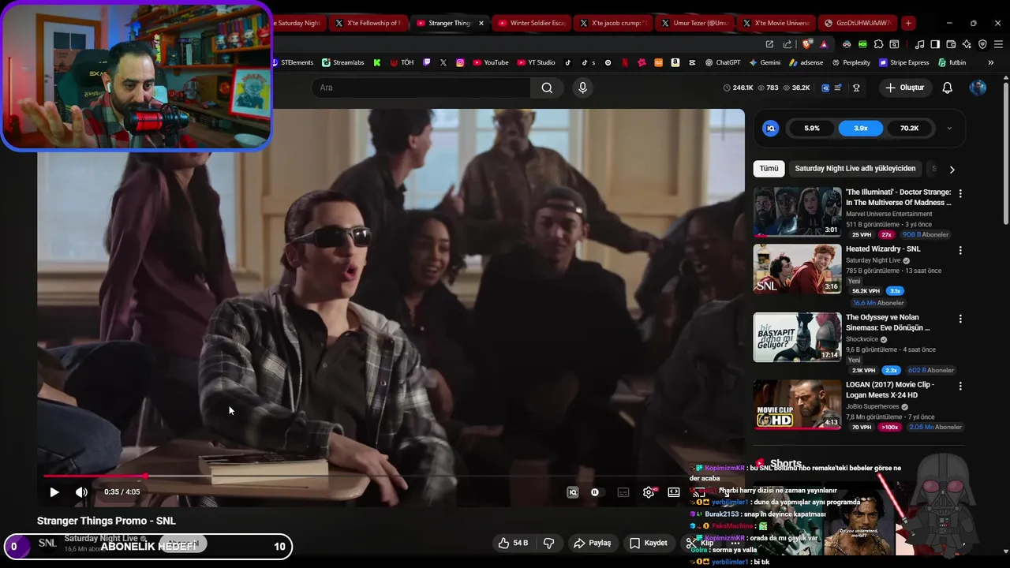Switch to Umur Tezer tab
Viewport: 1010px width, 568px height.
coord(696,23)
